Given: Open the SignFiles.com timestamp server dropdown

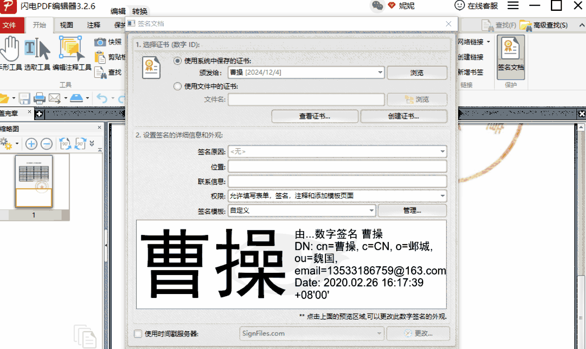Looking at the screenshot, I should (312, 333).
